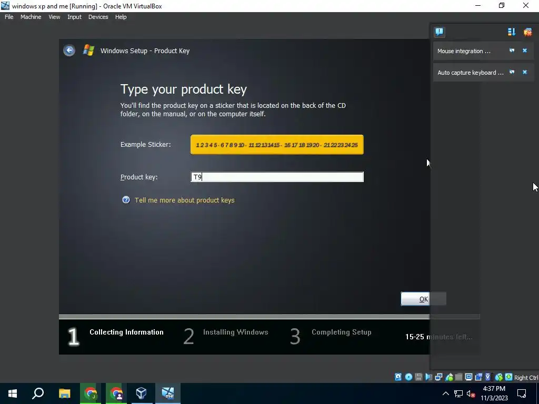Screen dimensions: 539x404
Task: Click the muted volume tray icon
Action: coord(471,393)
